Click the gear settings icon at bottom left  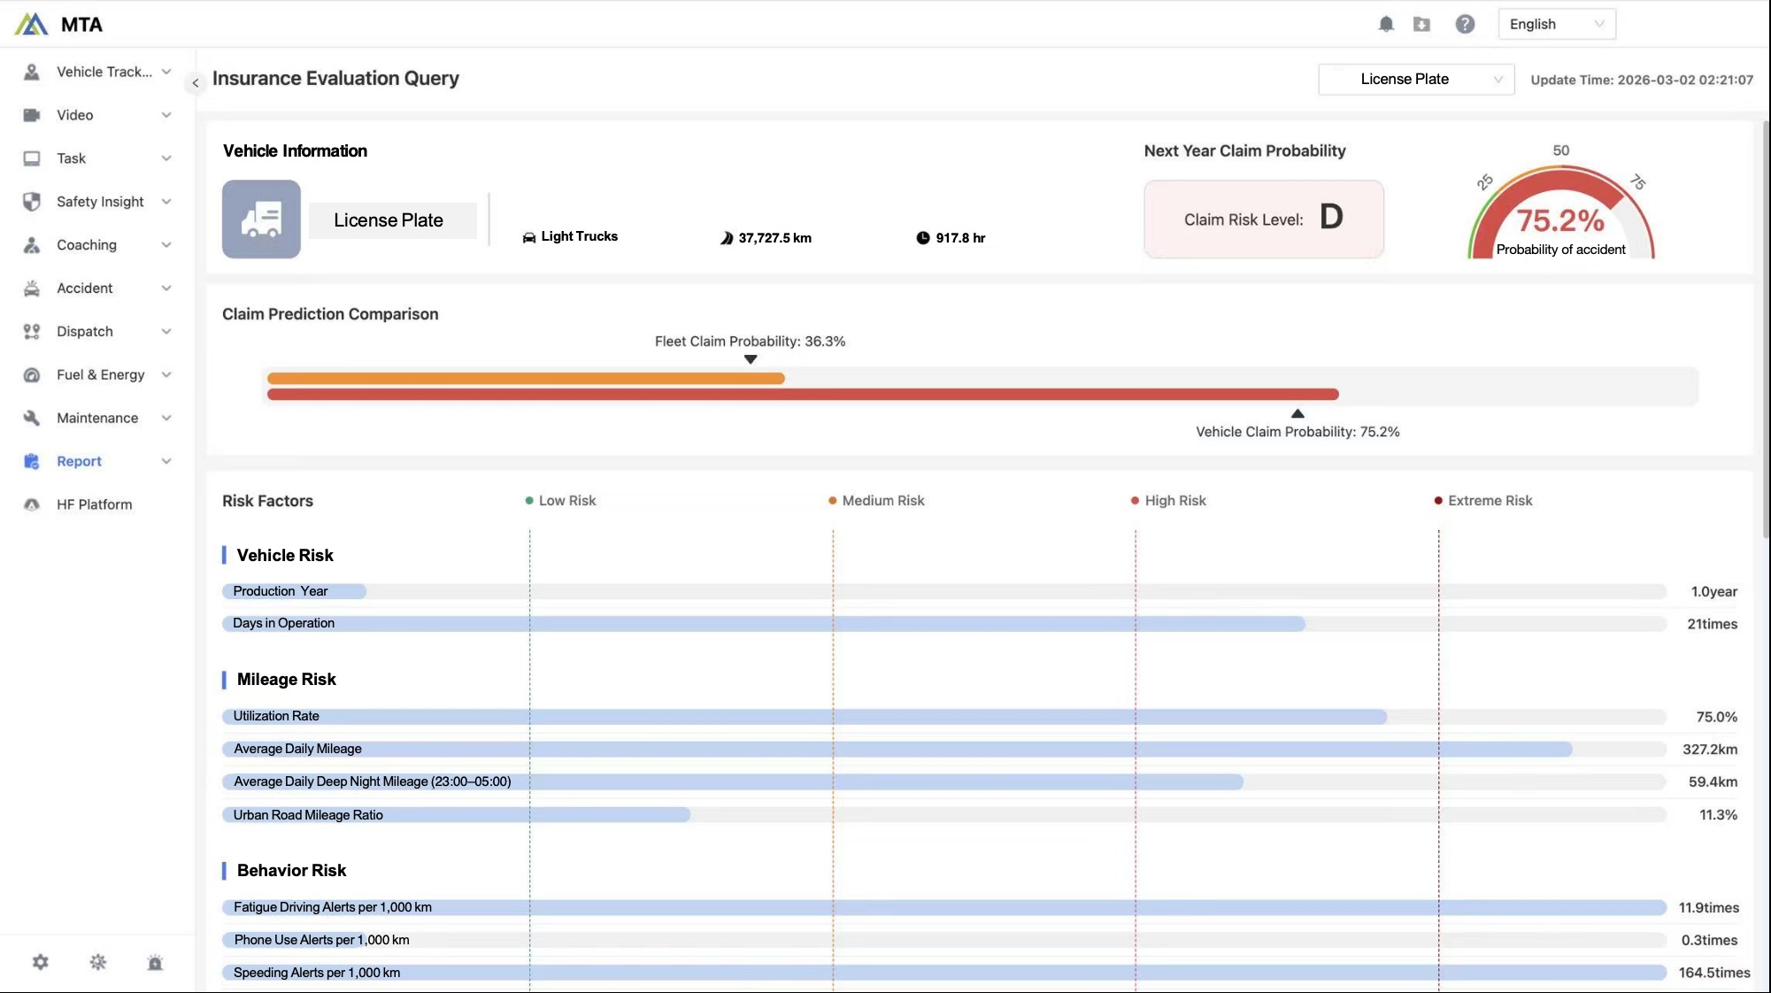coord(41,962)
